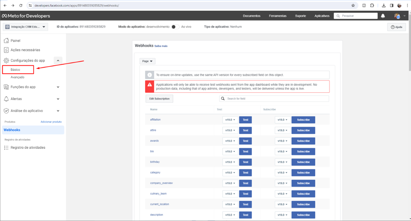This screenshot has height=221, width=411.
Task: Click the ID do aplicativo number 891480359285829
Action: (92, 27)
